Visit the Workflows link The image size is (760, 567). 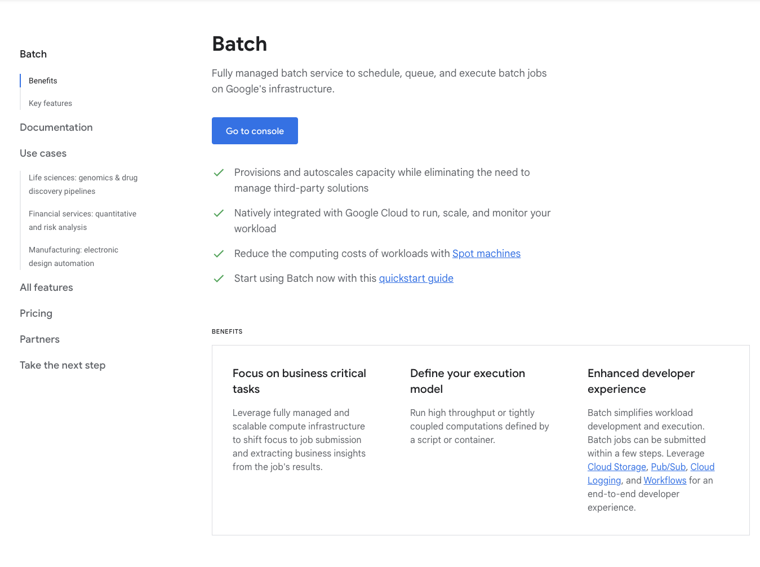(665, 480)
